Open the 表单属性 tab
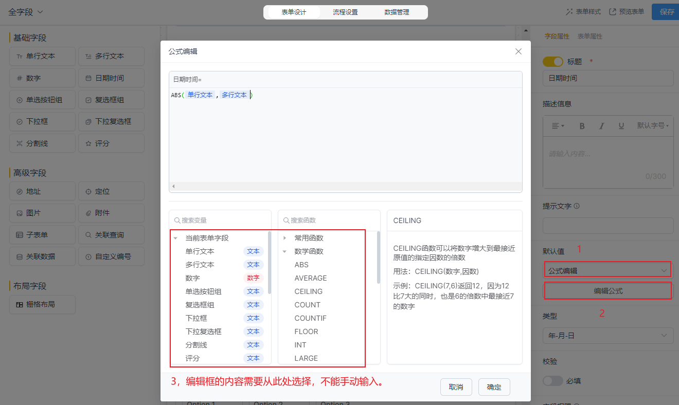This screenshot has height=405, width=679. coord(590,36)
